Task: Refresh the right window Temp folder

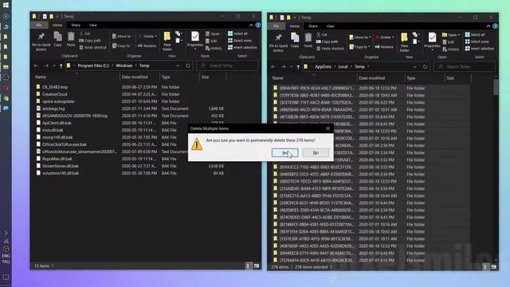Action: 425,67
